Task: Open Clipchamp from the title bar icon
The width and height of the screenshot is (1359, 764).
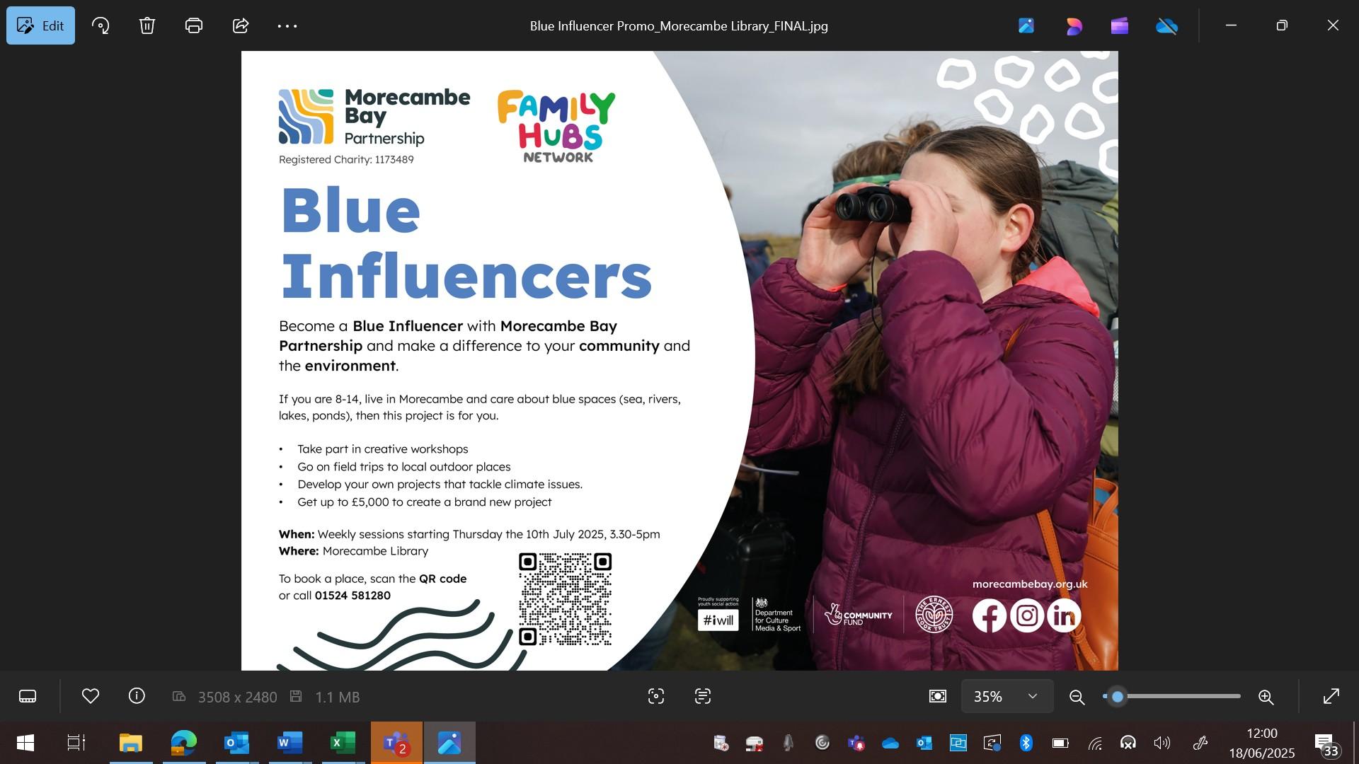Action: [1120, 26]
